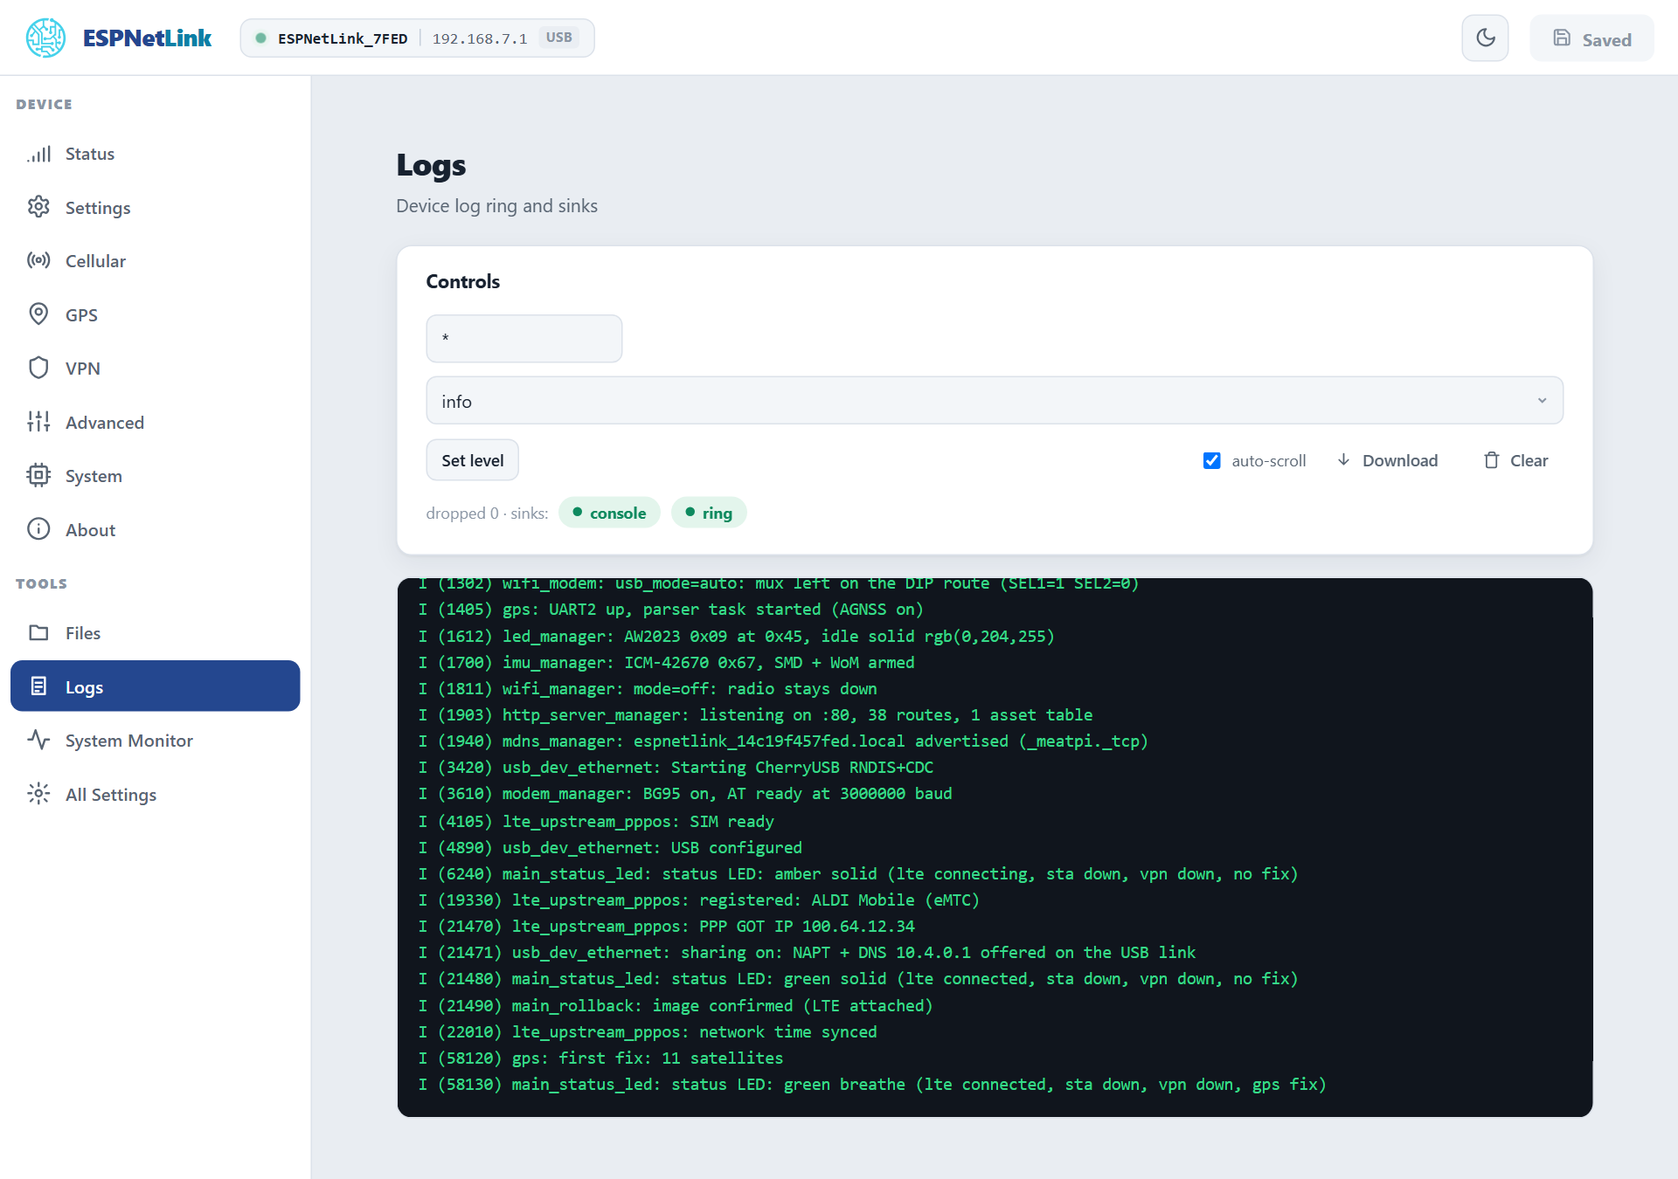Click the Saved button

[1591, 38]
